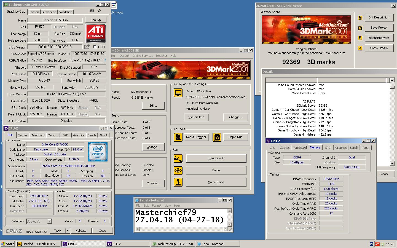Click the Notepad text area with Masterchief79

(181, 218)
